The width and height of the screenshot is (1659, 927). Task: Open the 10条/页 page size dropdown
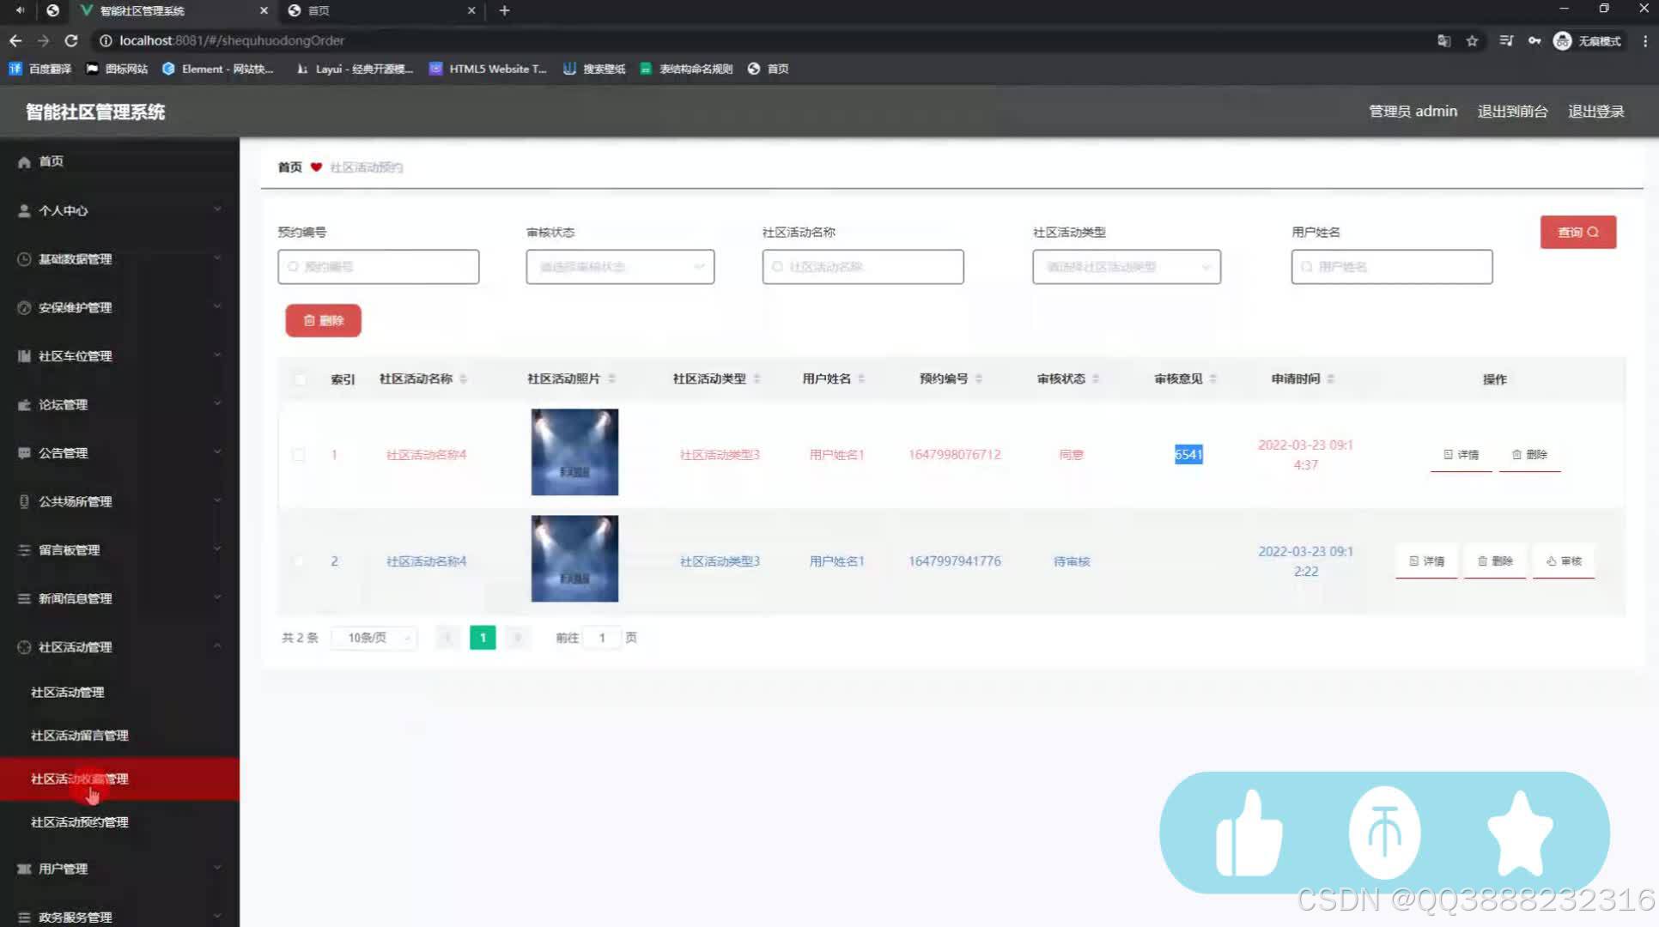[x=373, y=638]
